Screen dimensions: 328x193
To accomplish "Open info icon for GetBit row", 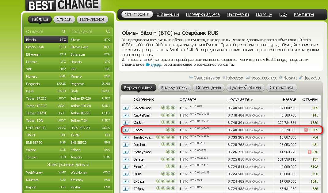I will pyautogui.click(x=125, y=122).
